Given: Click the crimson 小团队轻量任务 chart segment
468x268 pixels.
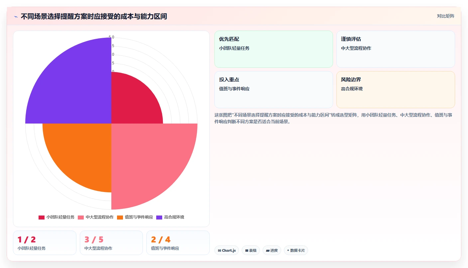Looking at the screenshot, I should pos(133,101).
